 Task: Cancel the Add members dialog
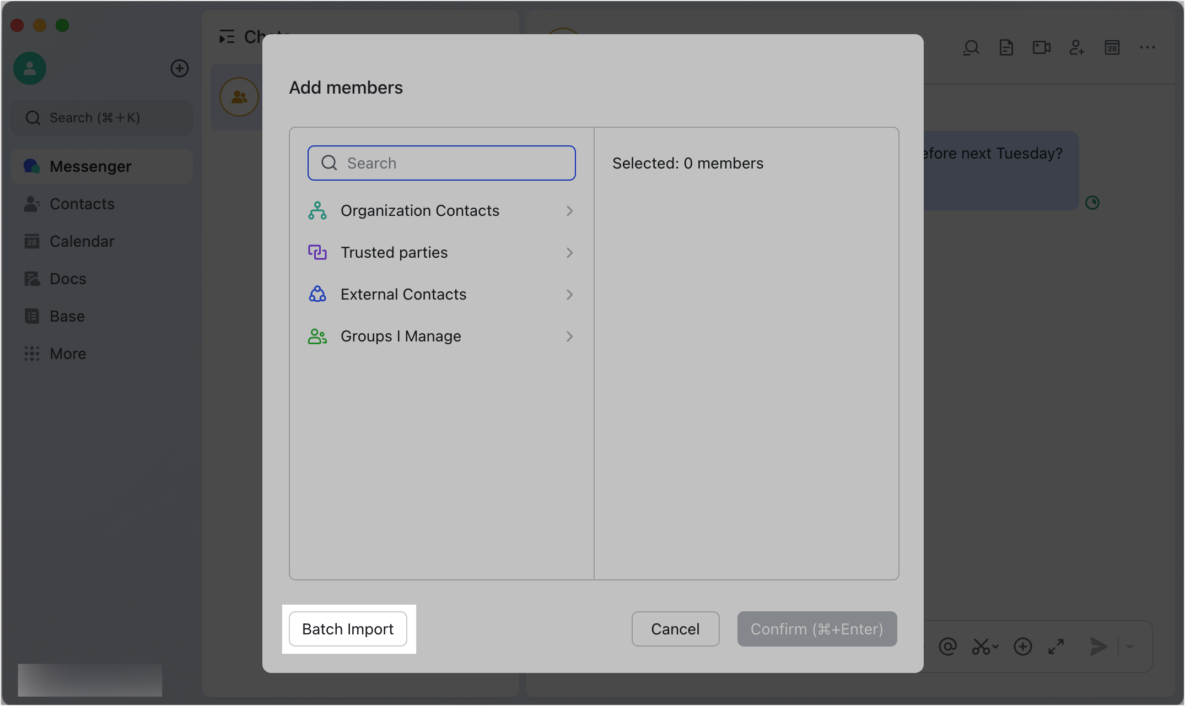pyautogui.click(x=675, y=629)
